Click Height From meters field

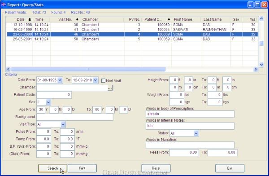coord(174,88)
